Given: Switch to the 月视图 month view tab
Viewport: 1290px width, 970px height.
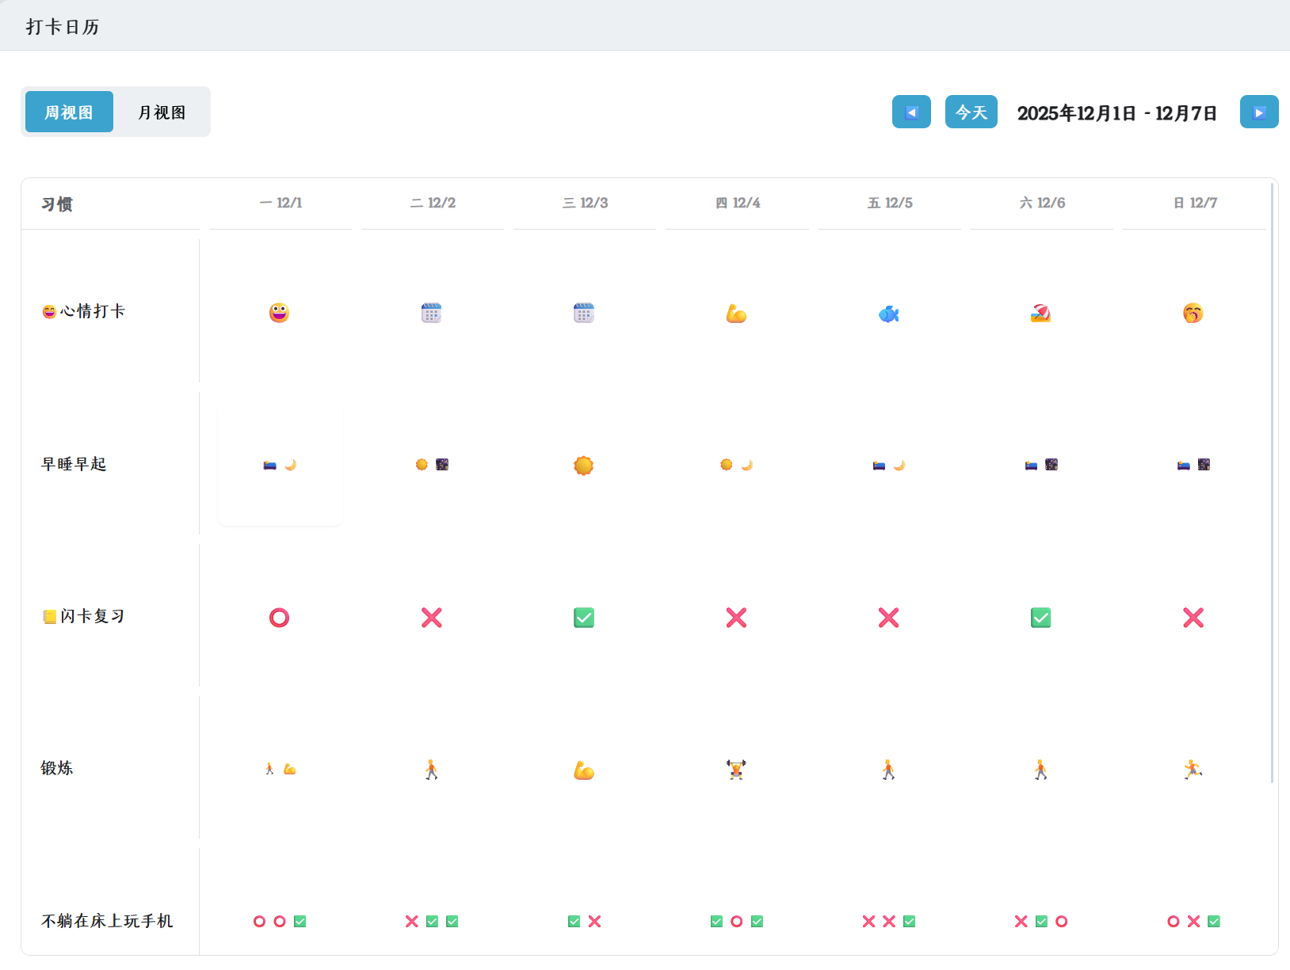Looking at the screenshot, I should point(162,112).
